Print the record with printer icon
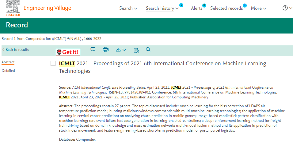 click(x=105, y=50)
